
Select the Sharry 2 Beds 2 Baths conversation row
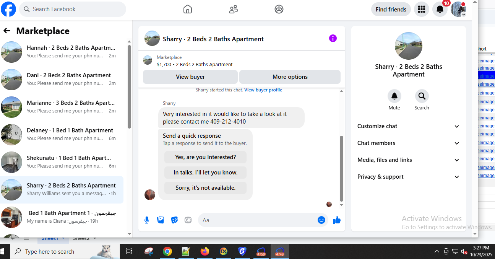(62, 190)
